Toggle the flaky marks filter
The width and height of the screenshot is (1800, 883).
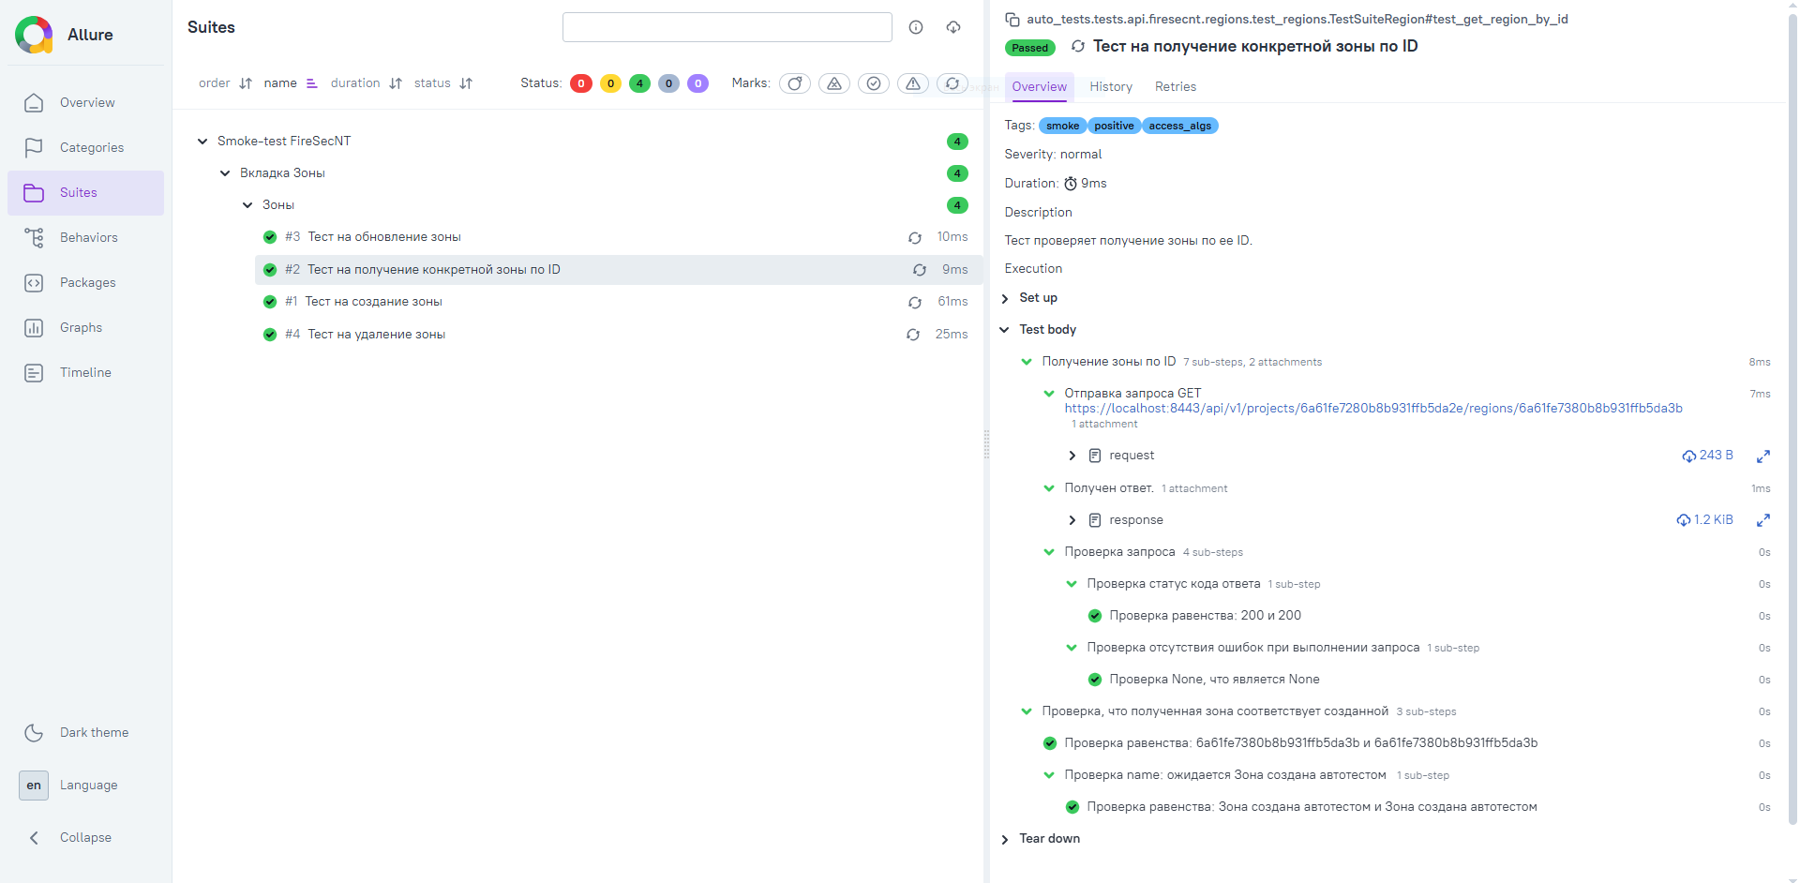pyautogui.click(x=795, y=83)
